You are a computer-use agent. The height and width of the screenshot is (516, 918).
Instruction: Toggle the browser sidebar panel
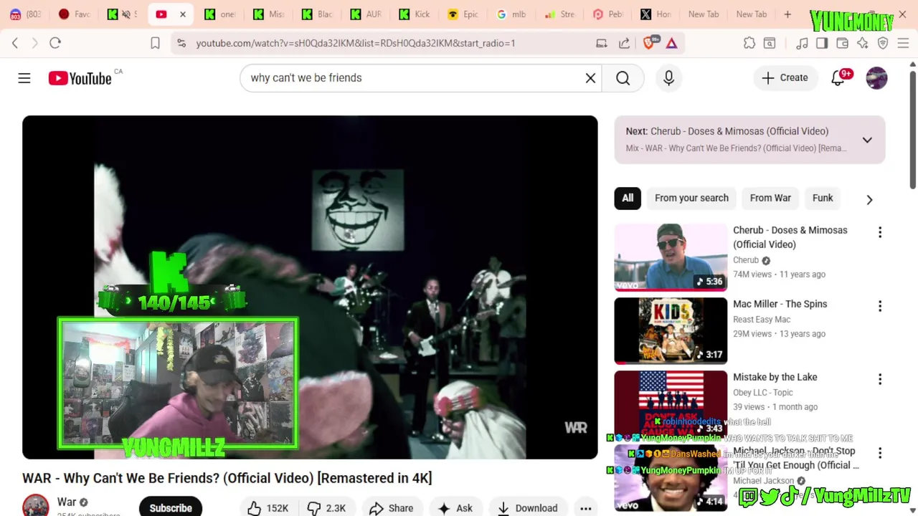point(822,43)
